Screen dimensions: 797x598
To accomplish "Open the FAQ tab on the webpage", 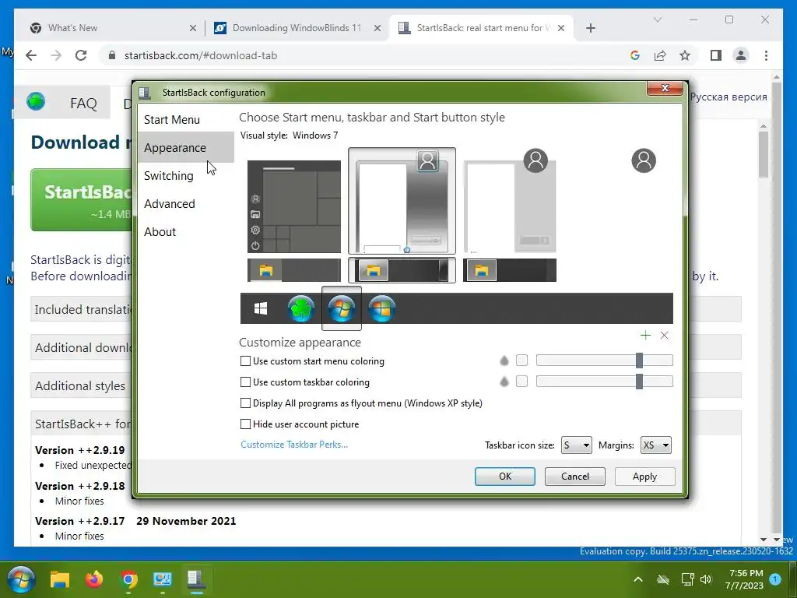I will point(83,104).
